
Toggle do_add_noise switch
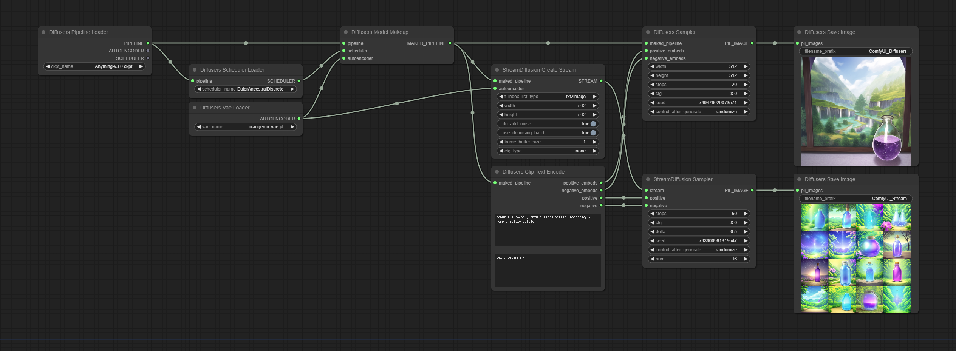593,124
